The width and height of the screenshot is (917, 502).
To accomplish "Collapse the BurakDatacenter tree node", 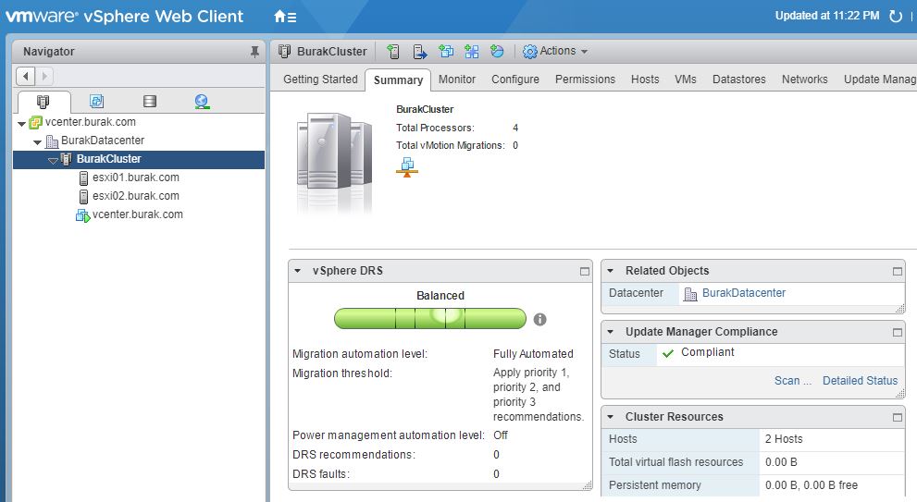I will click(x=37, y=142).
